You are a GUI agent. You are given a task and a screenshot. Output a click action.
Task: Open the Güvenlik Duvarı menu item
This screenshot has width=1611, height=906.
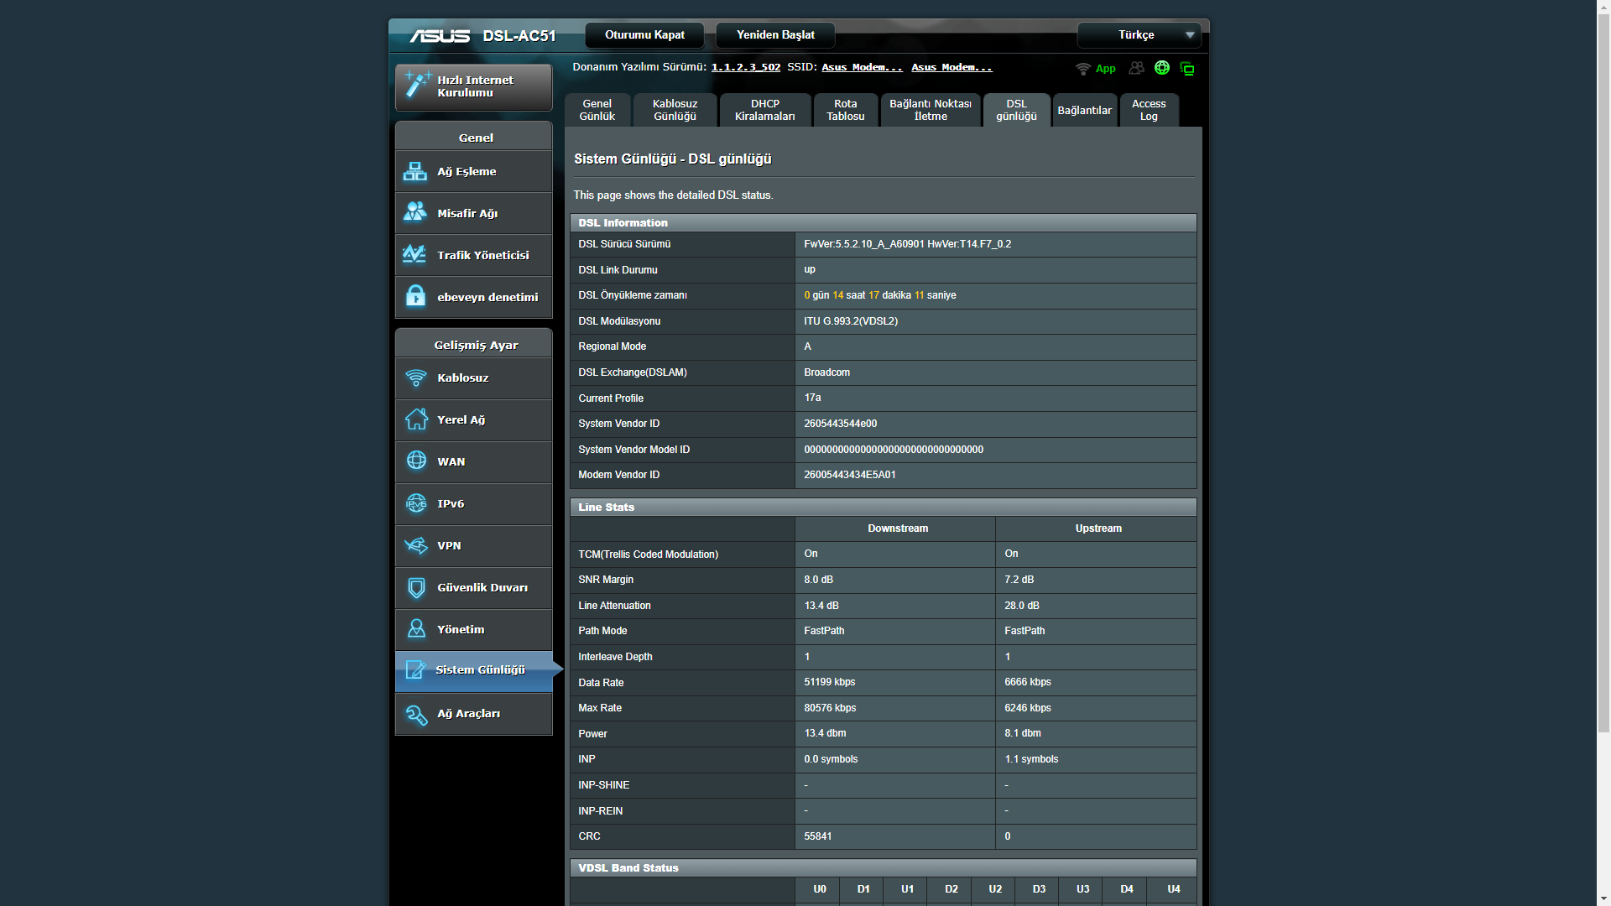[x=473, y=587]
